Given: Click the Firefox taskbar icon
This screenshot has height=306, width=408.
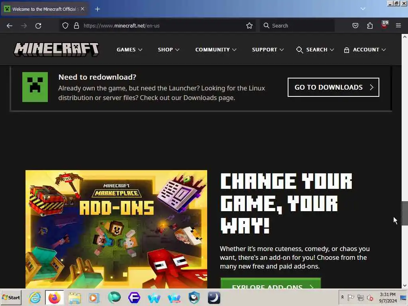Looking at the screenshot, I should (54, 298).
